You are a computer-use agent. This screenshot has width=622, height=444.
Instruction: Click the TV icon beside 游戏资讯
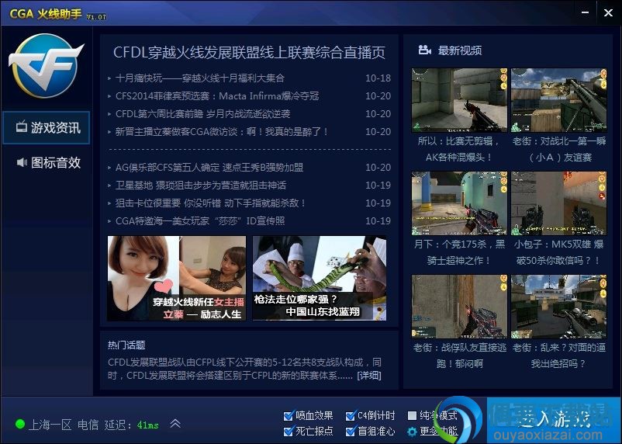[x=22, y=127]
